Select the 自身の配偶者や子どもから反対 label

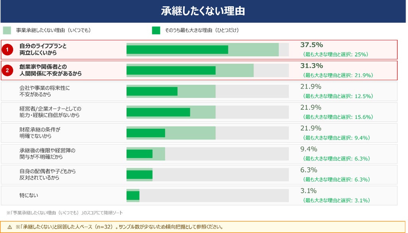(48, 174)
